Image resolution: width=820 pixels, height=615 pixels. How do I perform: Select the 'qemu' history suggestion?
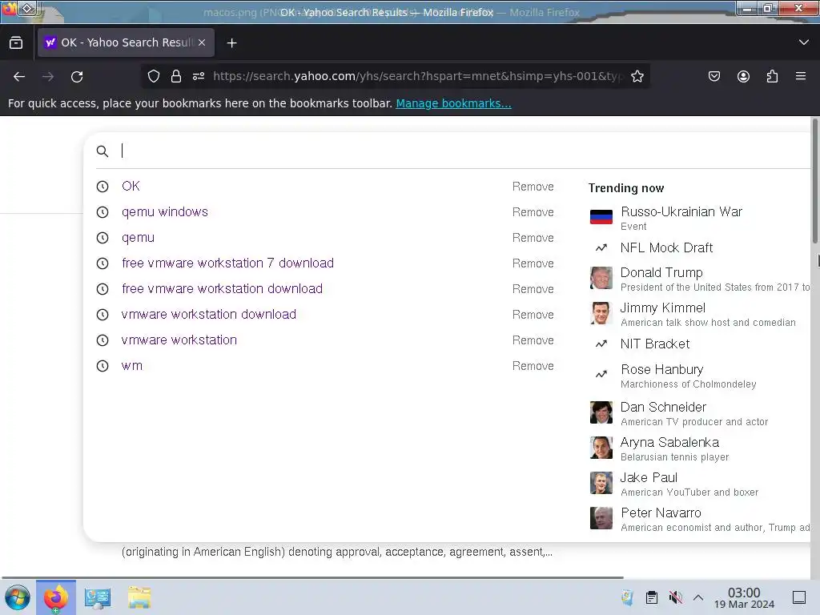(x=138, y=237)
